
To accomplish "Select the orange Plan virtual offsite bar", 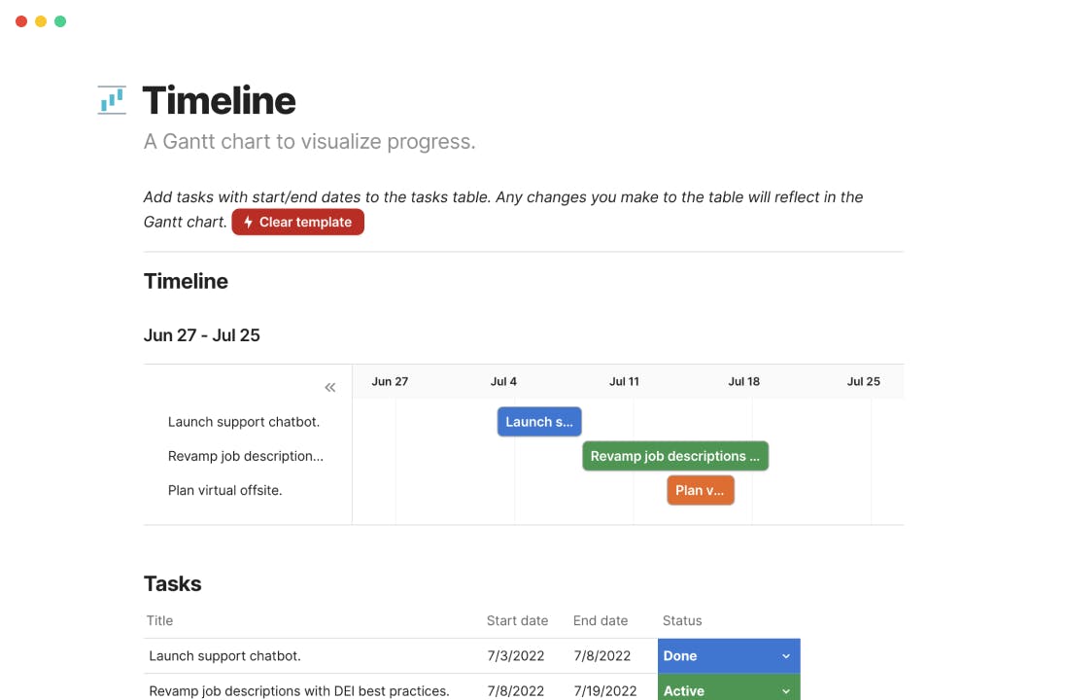I will pos(700,490).
